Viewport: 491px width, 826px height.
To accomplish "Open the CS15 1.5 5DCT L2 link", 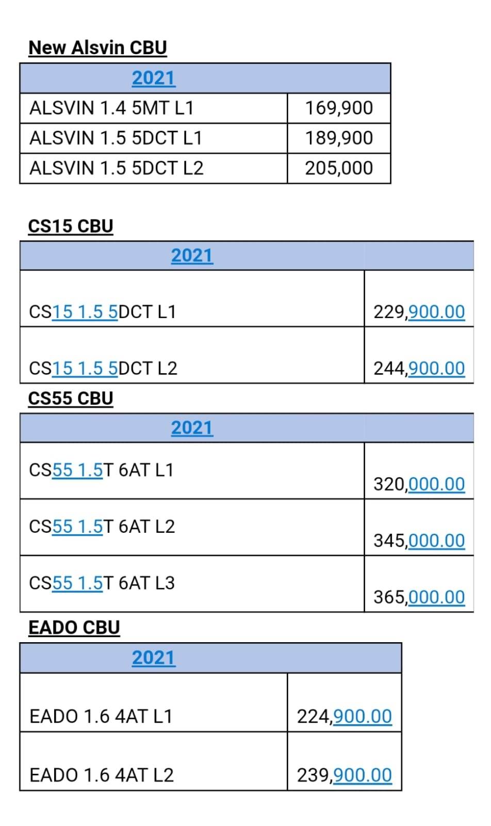I will tap(85, 368).
